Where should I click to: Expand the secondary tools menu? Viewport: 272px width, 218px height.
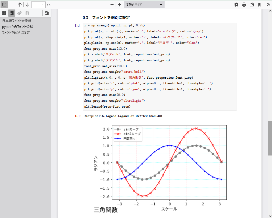tap(268, 4)
